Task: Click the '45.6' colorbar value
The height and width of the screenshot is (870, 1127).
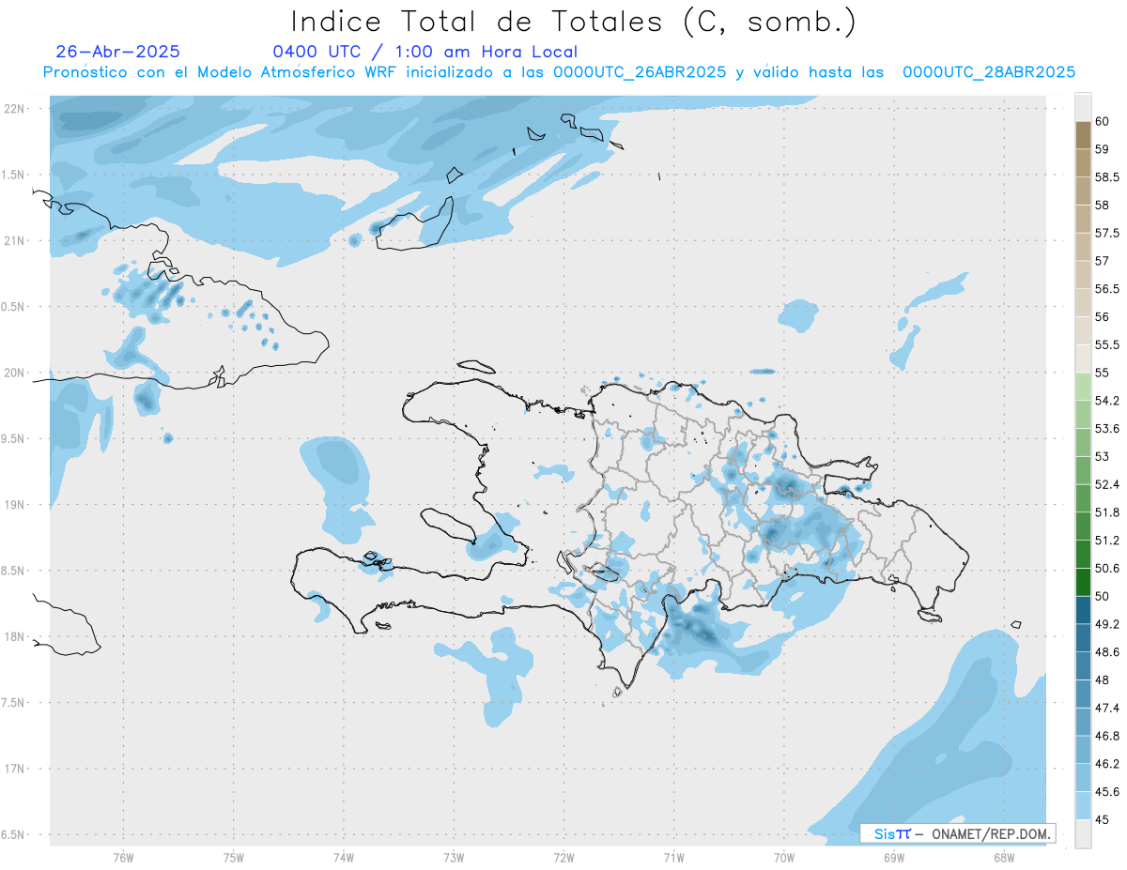Action: [x=1107, y=792]
